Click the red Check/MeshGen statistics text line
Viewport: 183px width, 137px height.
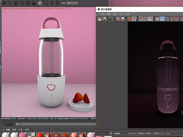tap(36, 8)
